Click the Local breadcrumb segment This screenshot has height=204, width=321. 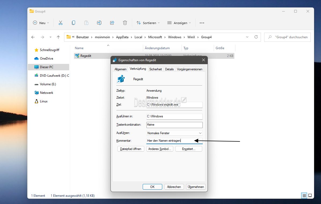pos(138,37)
